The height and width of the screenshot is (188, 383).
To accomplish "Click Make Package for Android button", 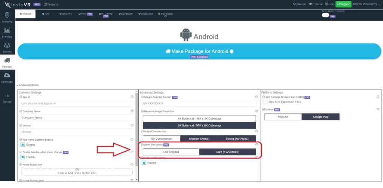I will click(199, 51).
